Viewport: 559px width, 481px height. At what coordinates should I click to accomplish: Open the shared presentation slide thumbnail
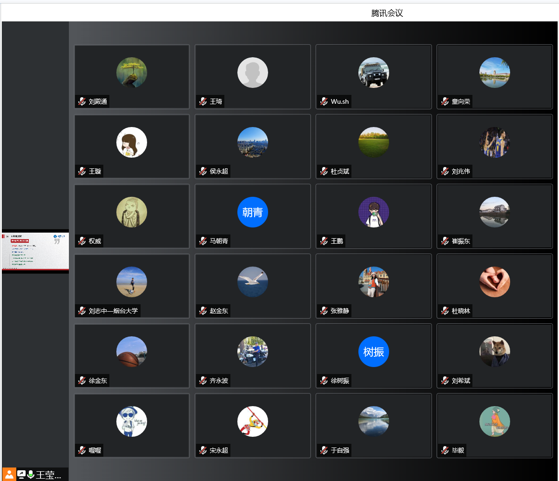pyautogui.click(x=35, y=251)
